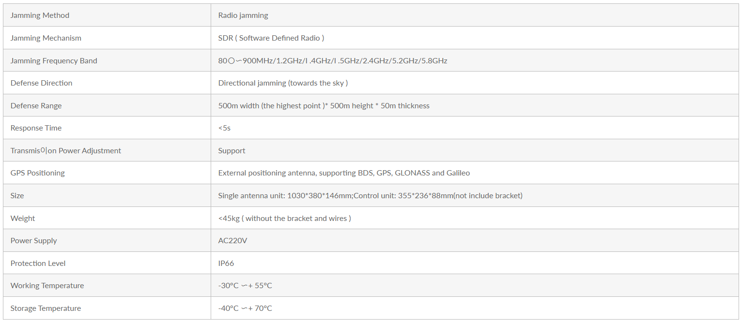This screenshot has height=322, width=741.
Task: Click the <45kg weight value
Action: [x=285, y=218]
